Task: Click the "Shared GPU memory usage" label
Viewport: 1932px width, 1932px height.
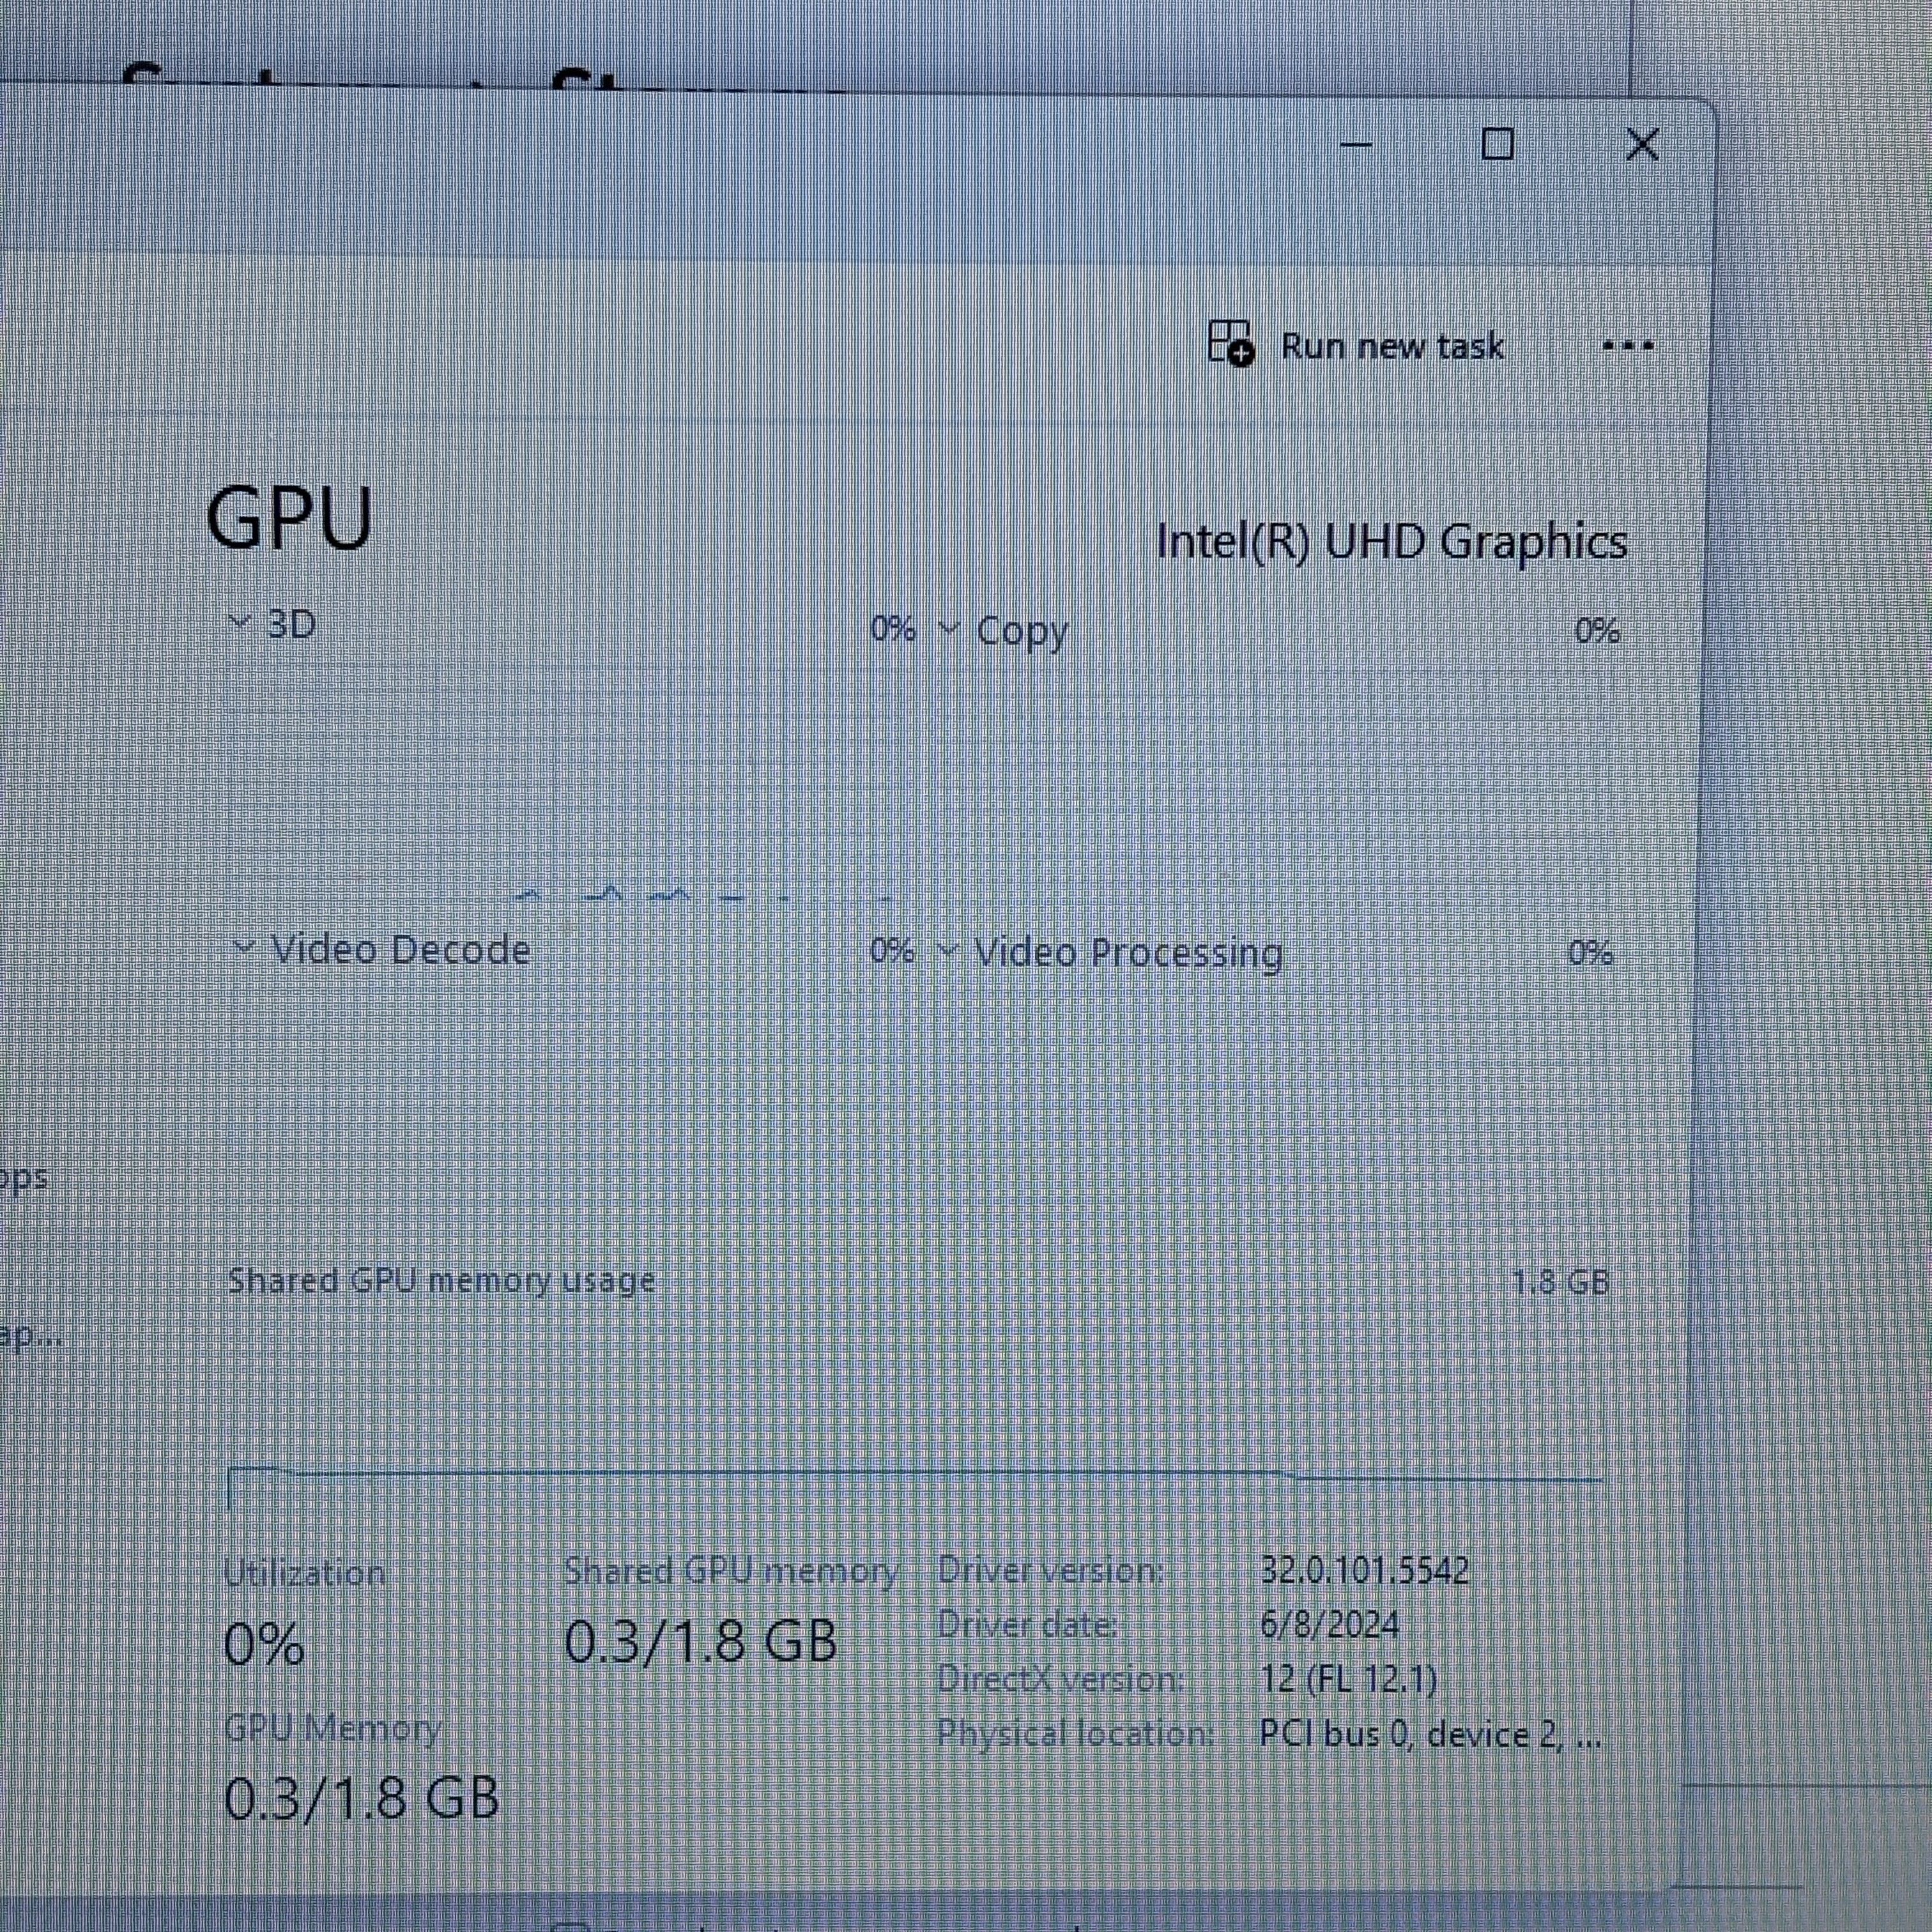Action: (x=441, y=1281)
